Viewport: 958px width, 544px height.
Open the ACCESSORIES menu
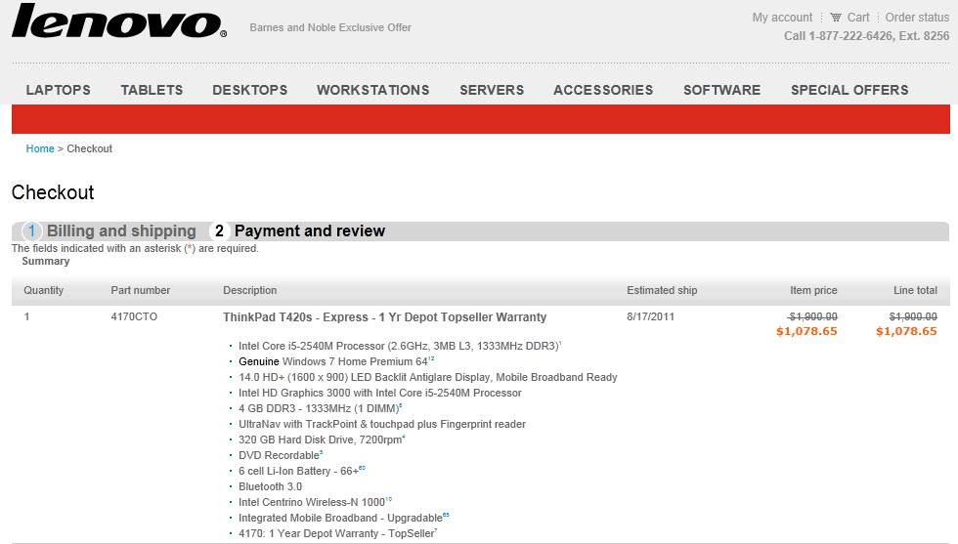603,90
